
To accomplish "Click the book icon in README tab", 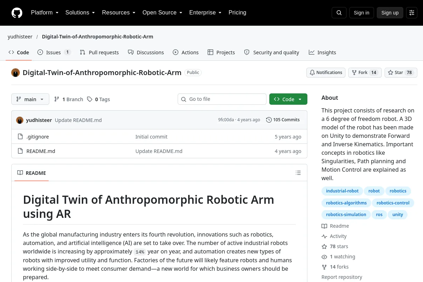I will (20, 173).
